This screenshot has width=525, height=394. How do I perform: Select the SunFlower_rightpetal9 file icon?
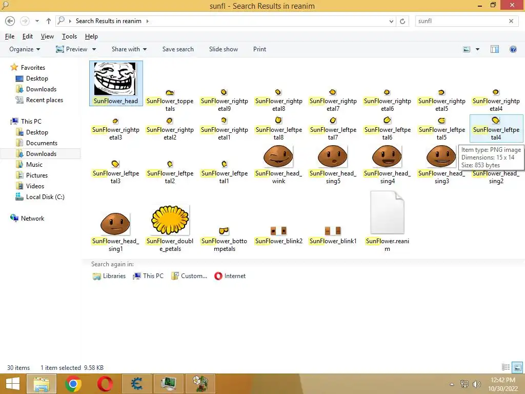pyautogui.click(x=224, y=92)
